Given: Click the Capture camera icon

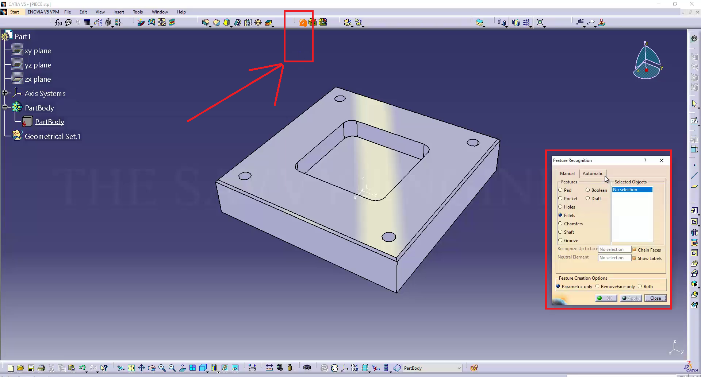Looking at the screenshot, I should pyautogui.click(x=307, y=368).
